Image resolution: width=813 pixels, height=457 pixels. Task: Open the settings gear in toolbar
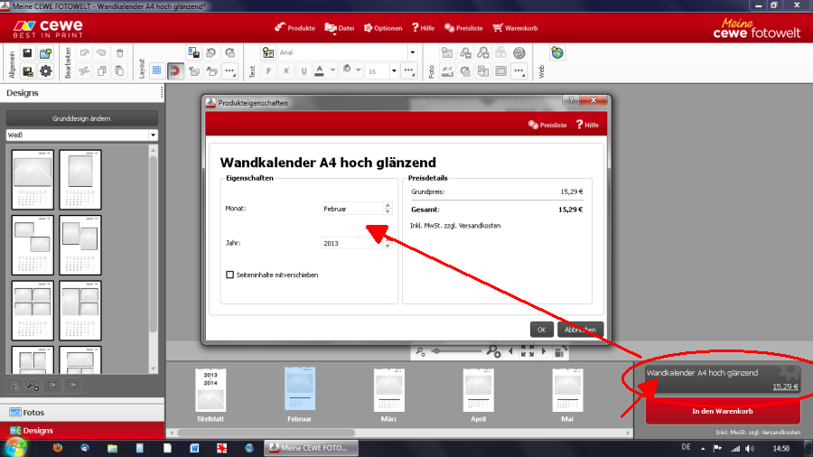click(45, 70)
